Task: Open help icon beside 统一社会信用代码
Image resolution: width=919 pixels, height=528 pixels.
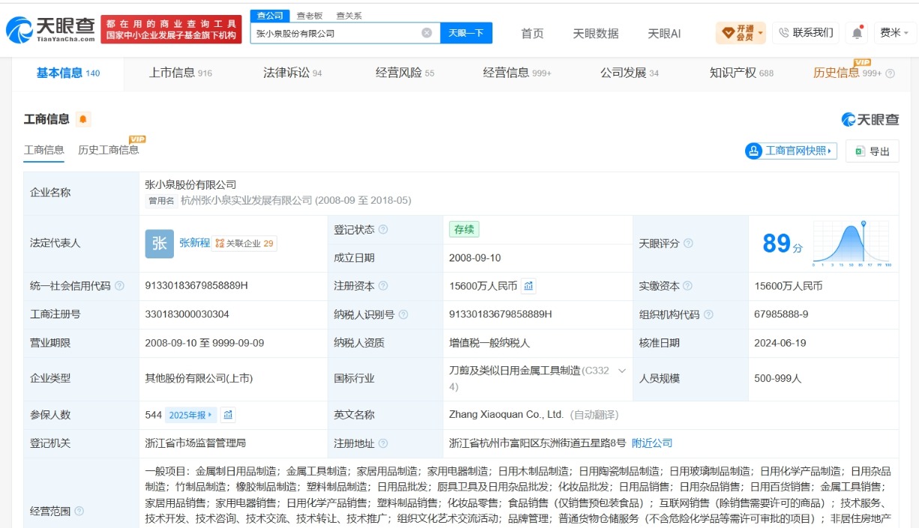Action: (120, 286)
